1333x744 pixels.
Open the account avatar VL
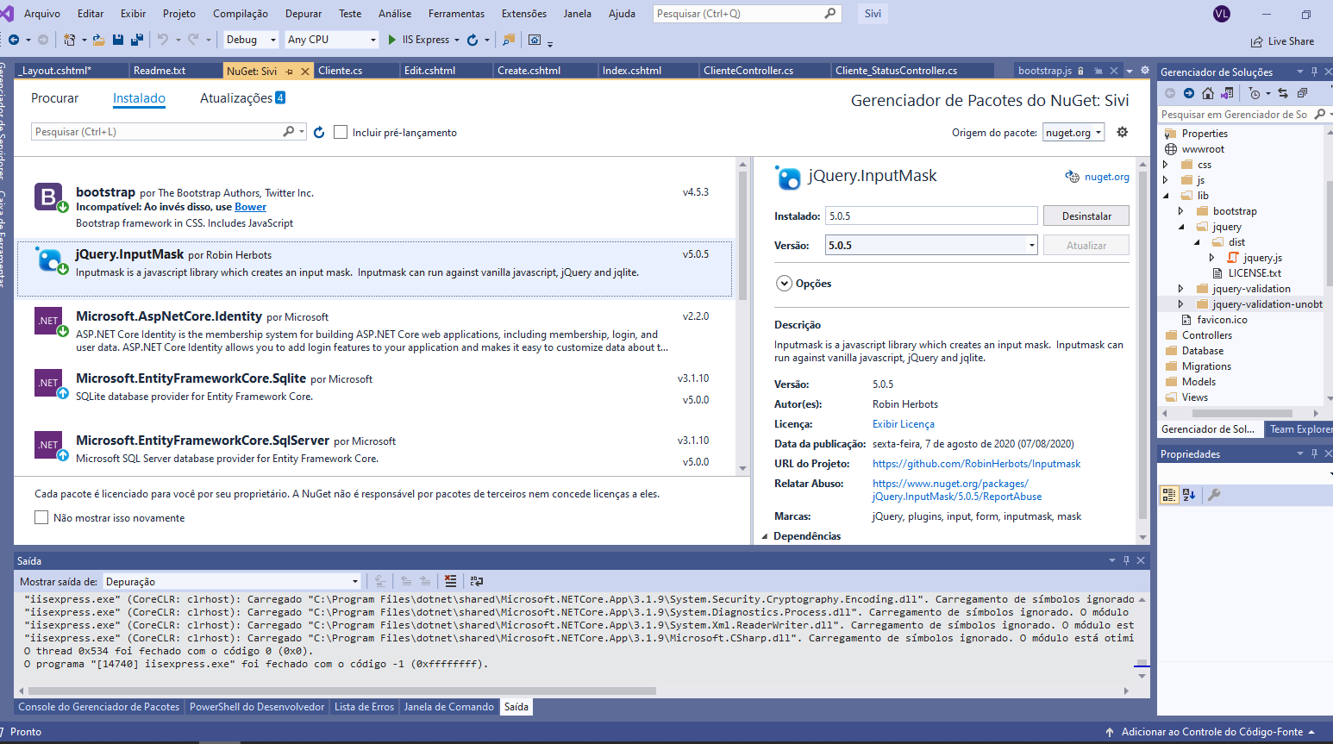1221,14
